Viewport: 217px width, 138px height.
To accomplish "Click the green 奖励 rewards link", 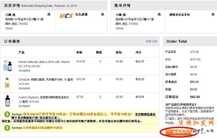I will pyautogui.click(x=168, y=90).
